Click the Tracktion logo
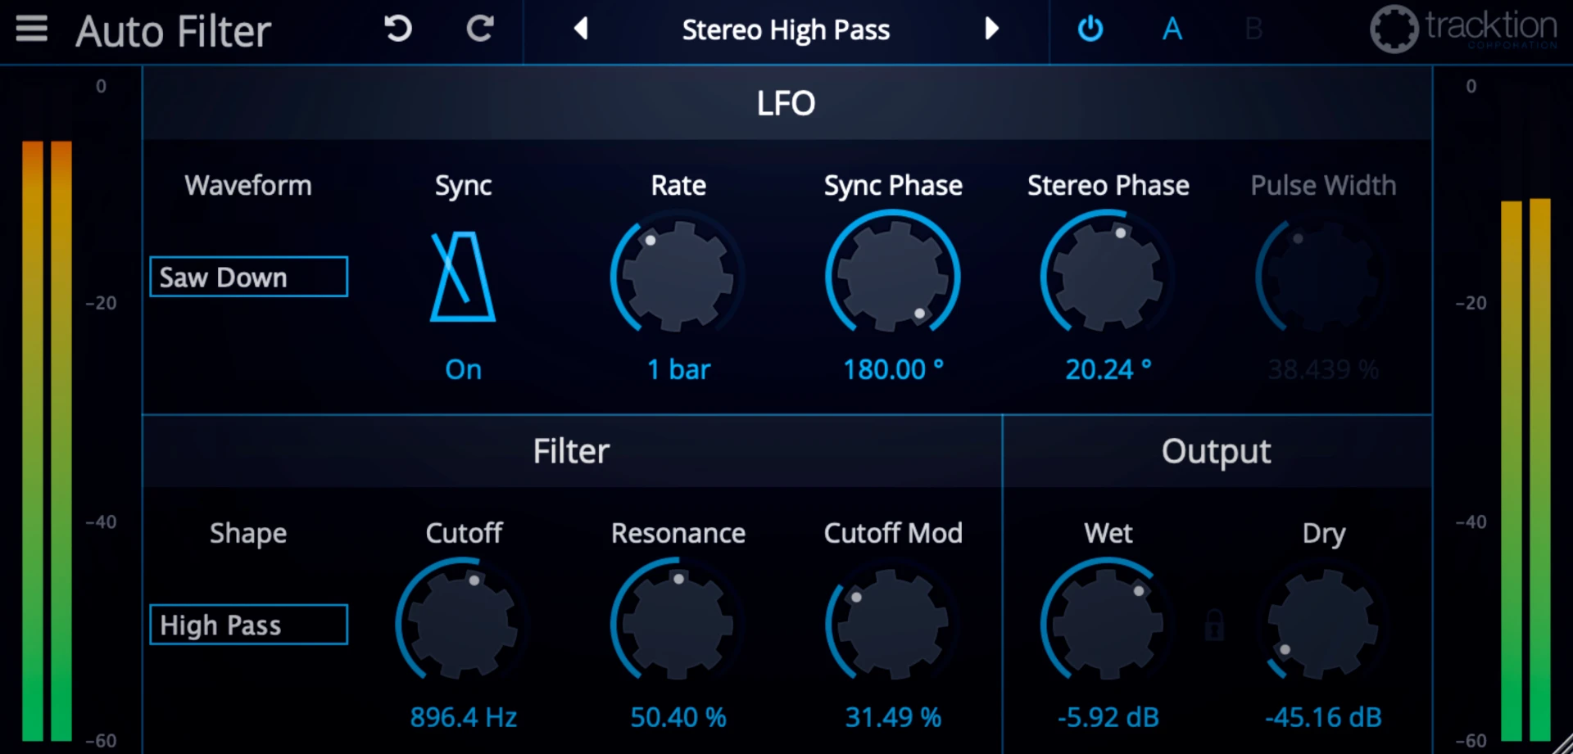Image resolution: width=1573 pixels, height=754 pixels. point(1464,29)
